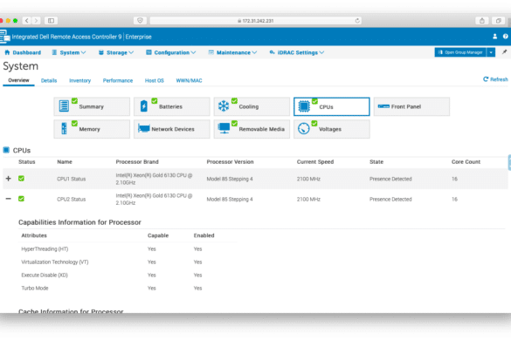The height and width of the screenshot is (340, 511).
Task: Open the Storage dropdown menu
Action: coord(116,52)
